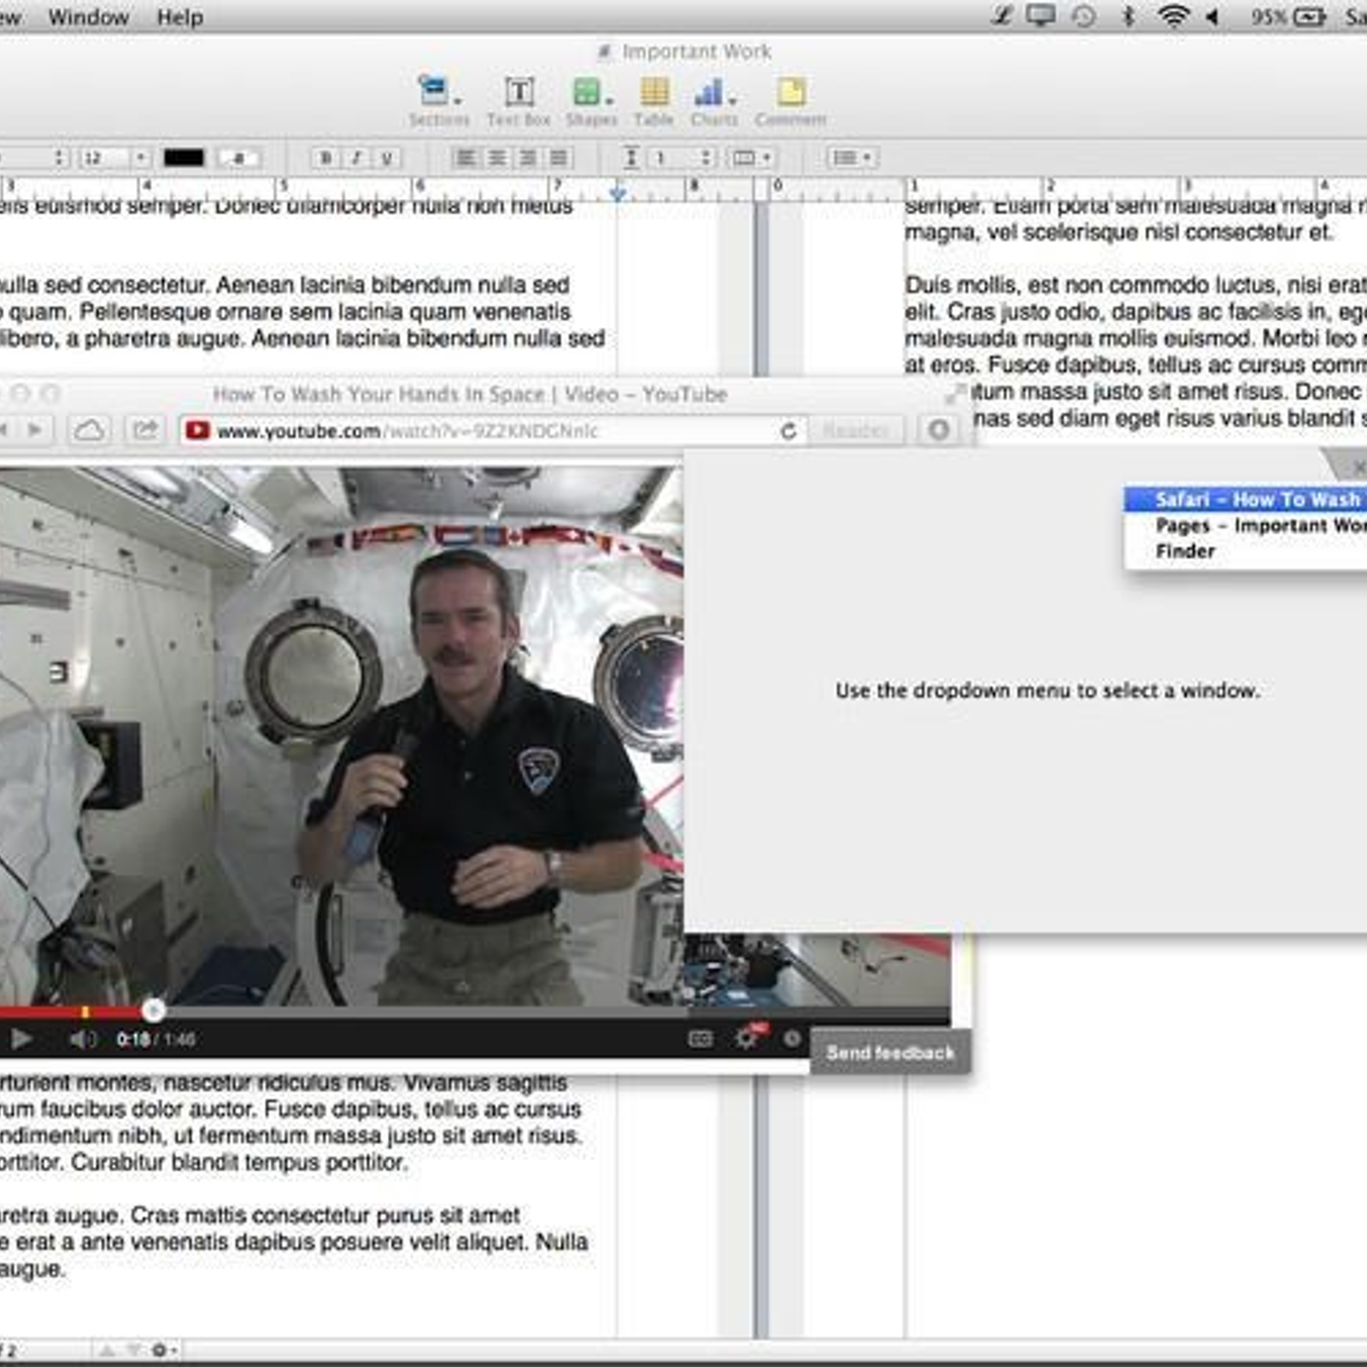This screenshot has width=1367, height=1367.
Task: Click the script icon in the menu bar
Action: 1001,16
